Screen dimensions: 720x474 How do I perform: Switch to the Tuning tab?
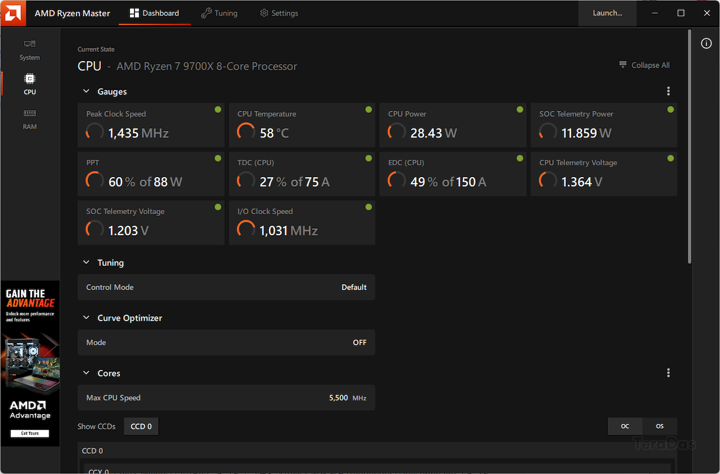(x=219, y=13)
